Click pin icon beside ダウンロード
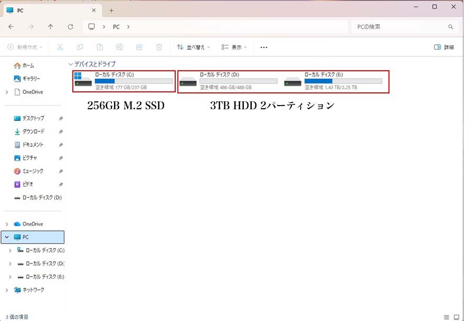 (61, 131)
